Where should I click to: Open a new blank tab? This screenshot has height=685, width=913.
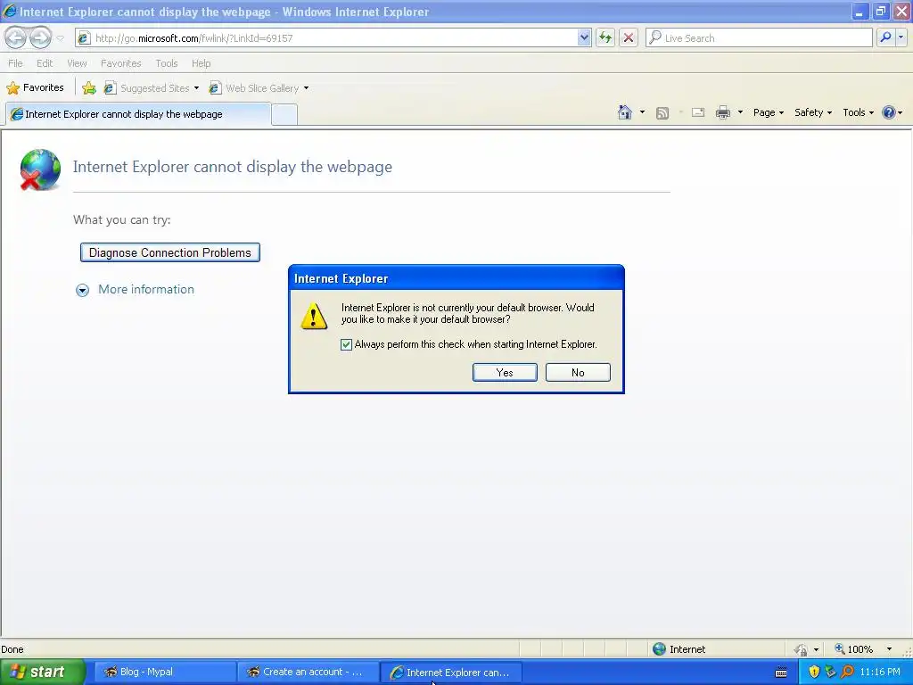coord(284,115)
